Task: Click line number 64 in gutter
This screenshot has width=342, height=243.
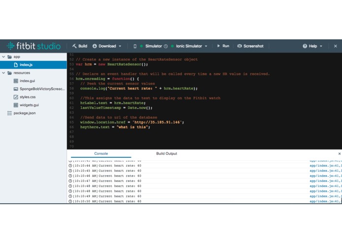Action: pyautogui.click(x=71, y=117)
